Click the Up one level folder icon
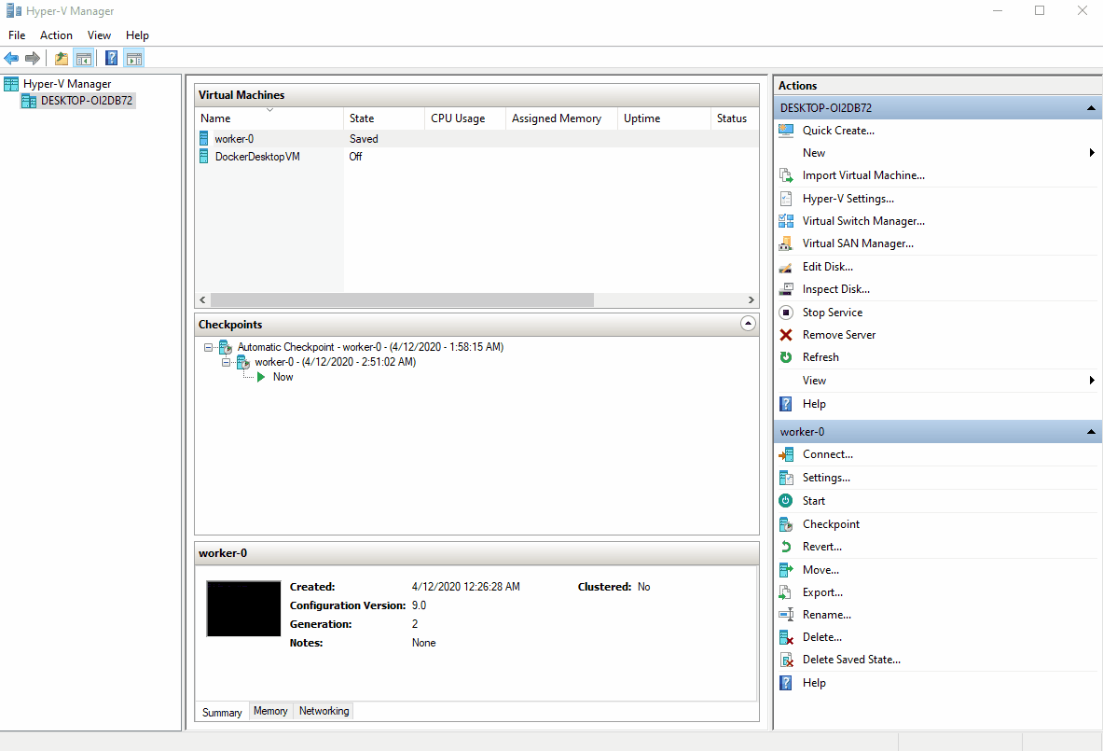1103x751 pixels. [62, 59]
